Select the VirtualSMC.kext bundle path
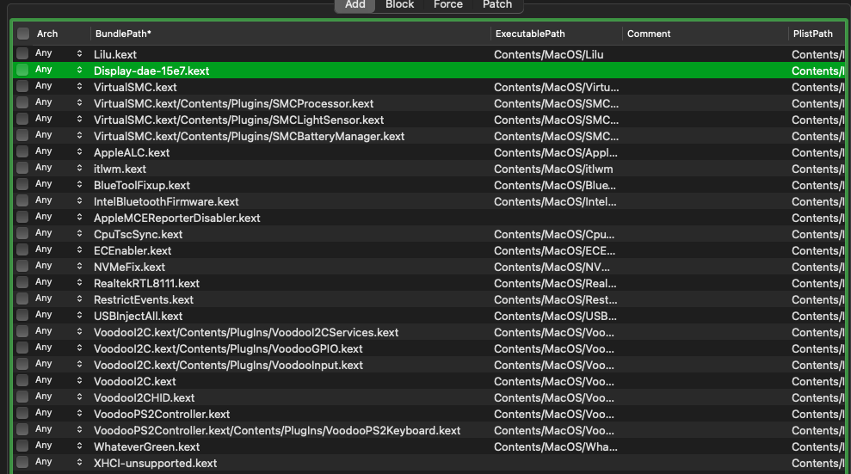This screenshot has width=851, height=474. coord(135,88)
